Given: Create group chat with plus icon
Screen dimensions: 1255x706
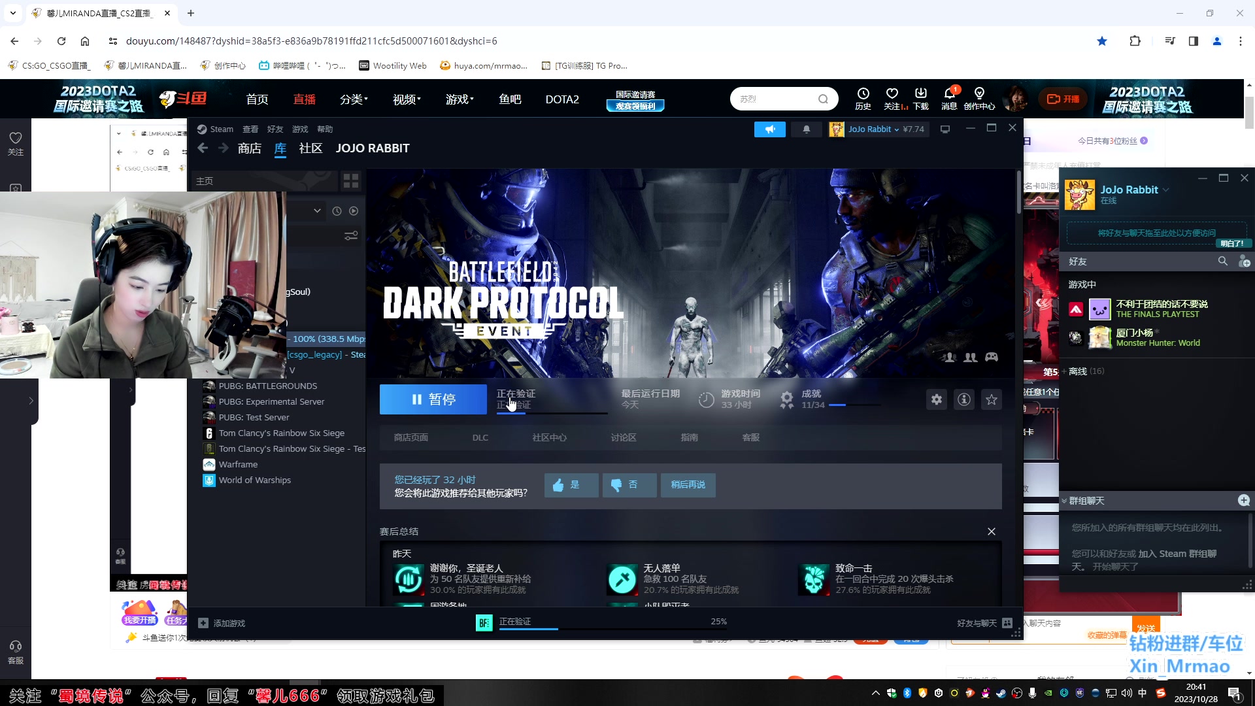Looking at the screenshot, I should (1244, 500).
